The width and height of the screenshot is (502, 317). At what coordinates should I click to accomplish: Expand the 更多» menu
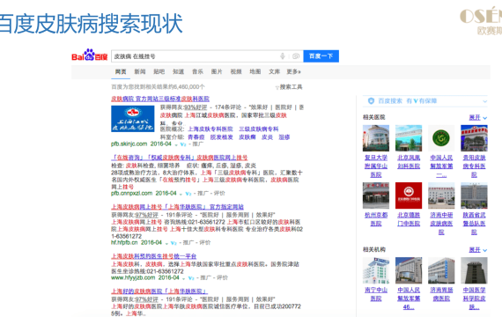(x=293, y=71)
